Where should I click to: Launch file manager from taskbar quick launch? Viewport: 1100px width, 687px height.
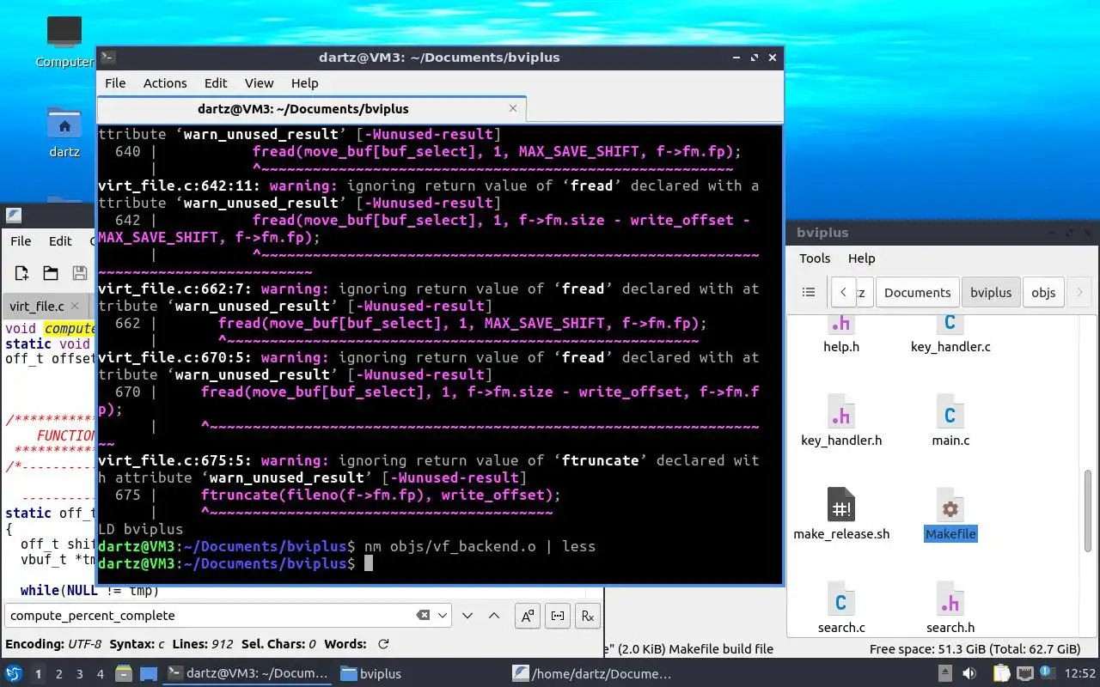coord(124,674)
